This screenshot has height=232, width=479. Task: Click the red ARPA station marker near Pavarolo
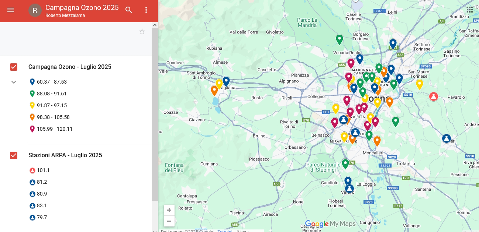pyautogui.click(x=433, y=96)
